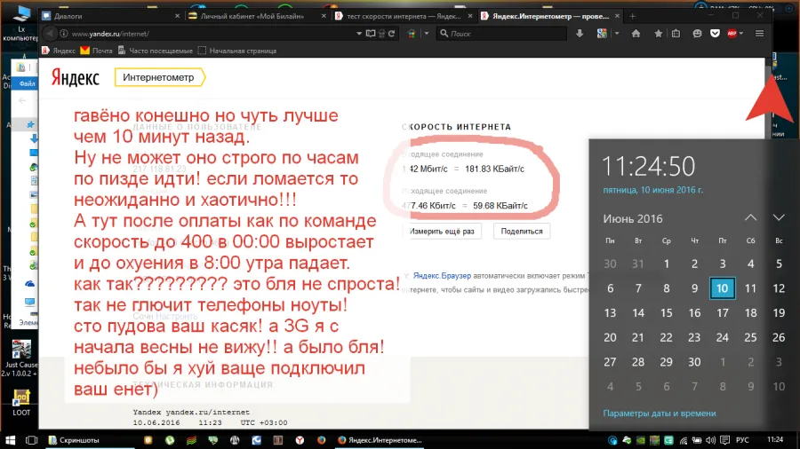This screenshot has width=800, height=449.
Task: Open network Wi-Fi icon in system tray
Action: click(x=684, y=440)
